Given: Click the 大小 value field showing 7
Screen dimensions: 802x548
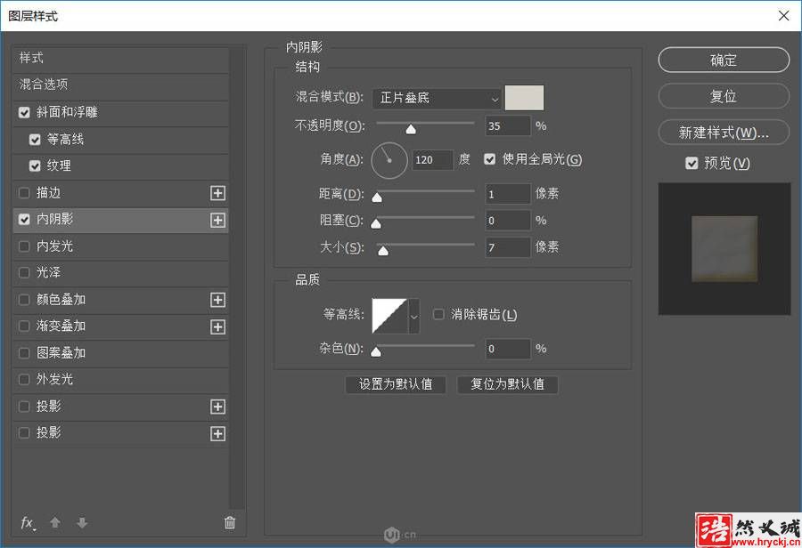Looking at the screenshot, I should click(x=507, y=247).
